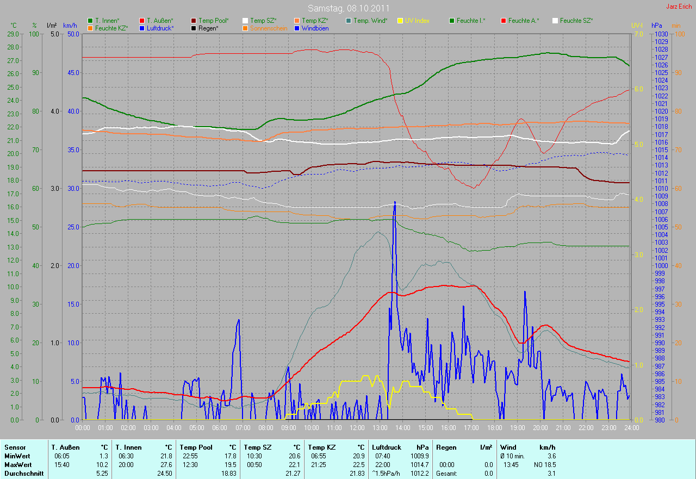Click the Temp Pool column header in table

pos(196,447)
